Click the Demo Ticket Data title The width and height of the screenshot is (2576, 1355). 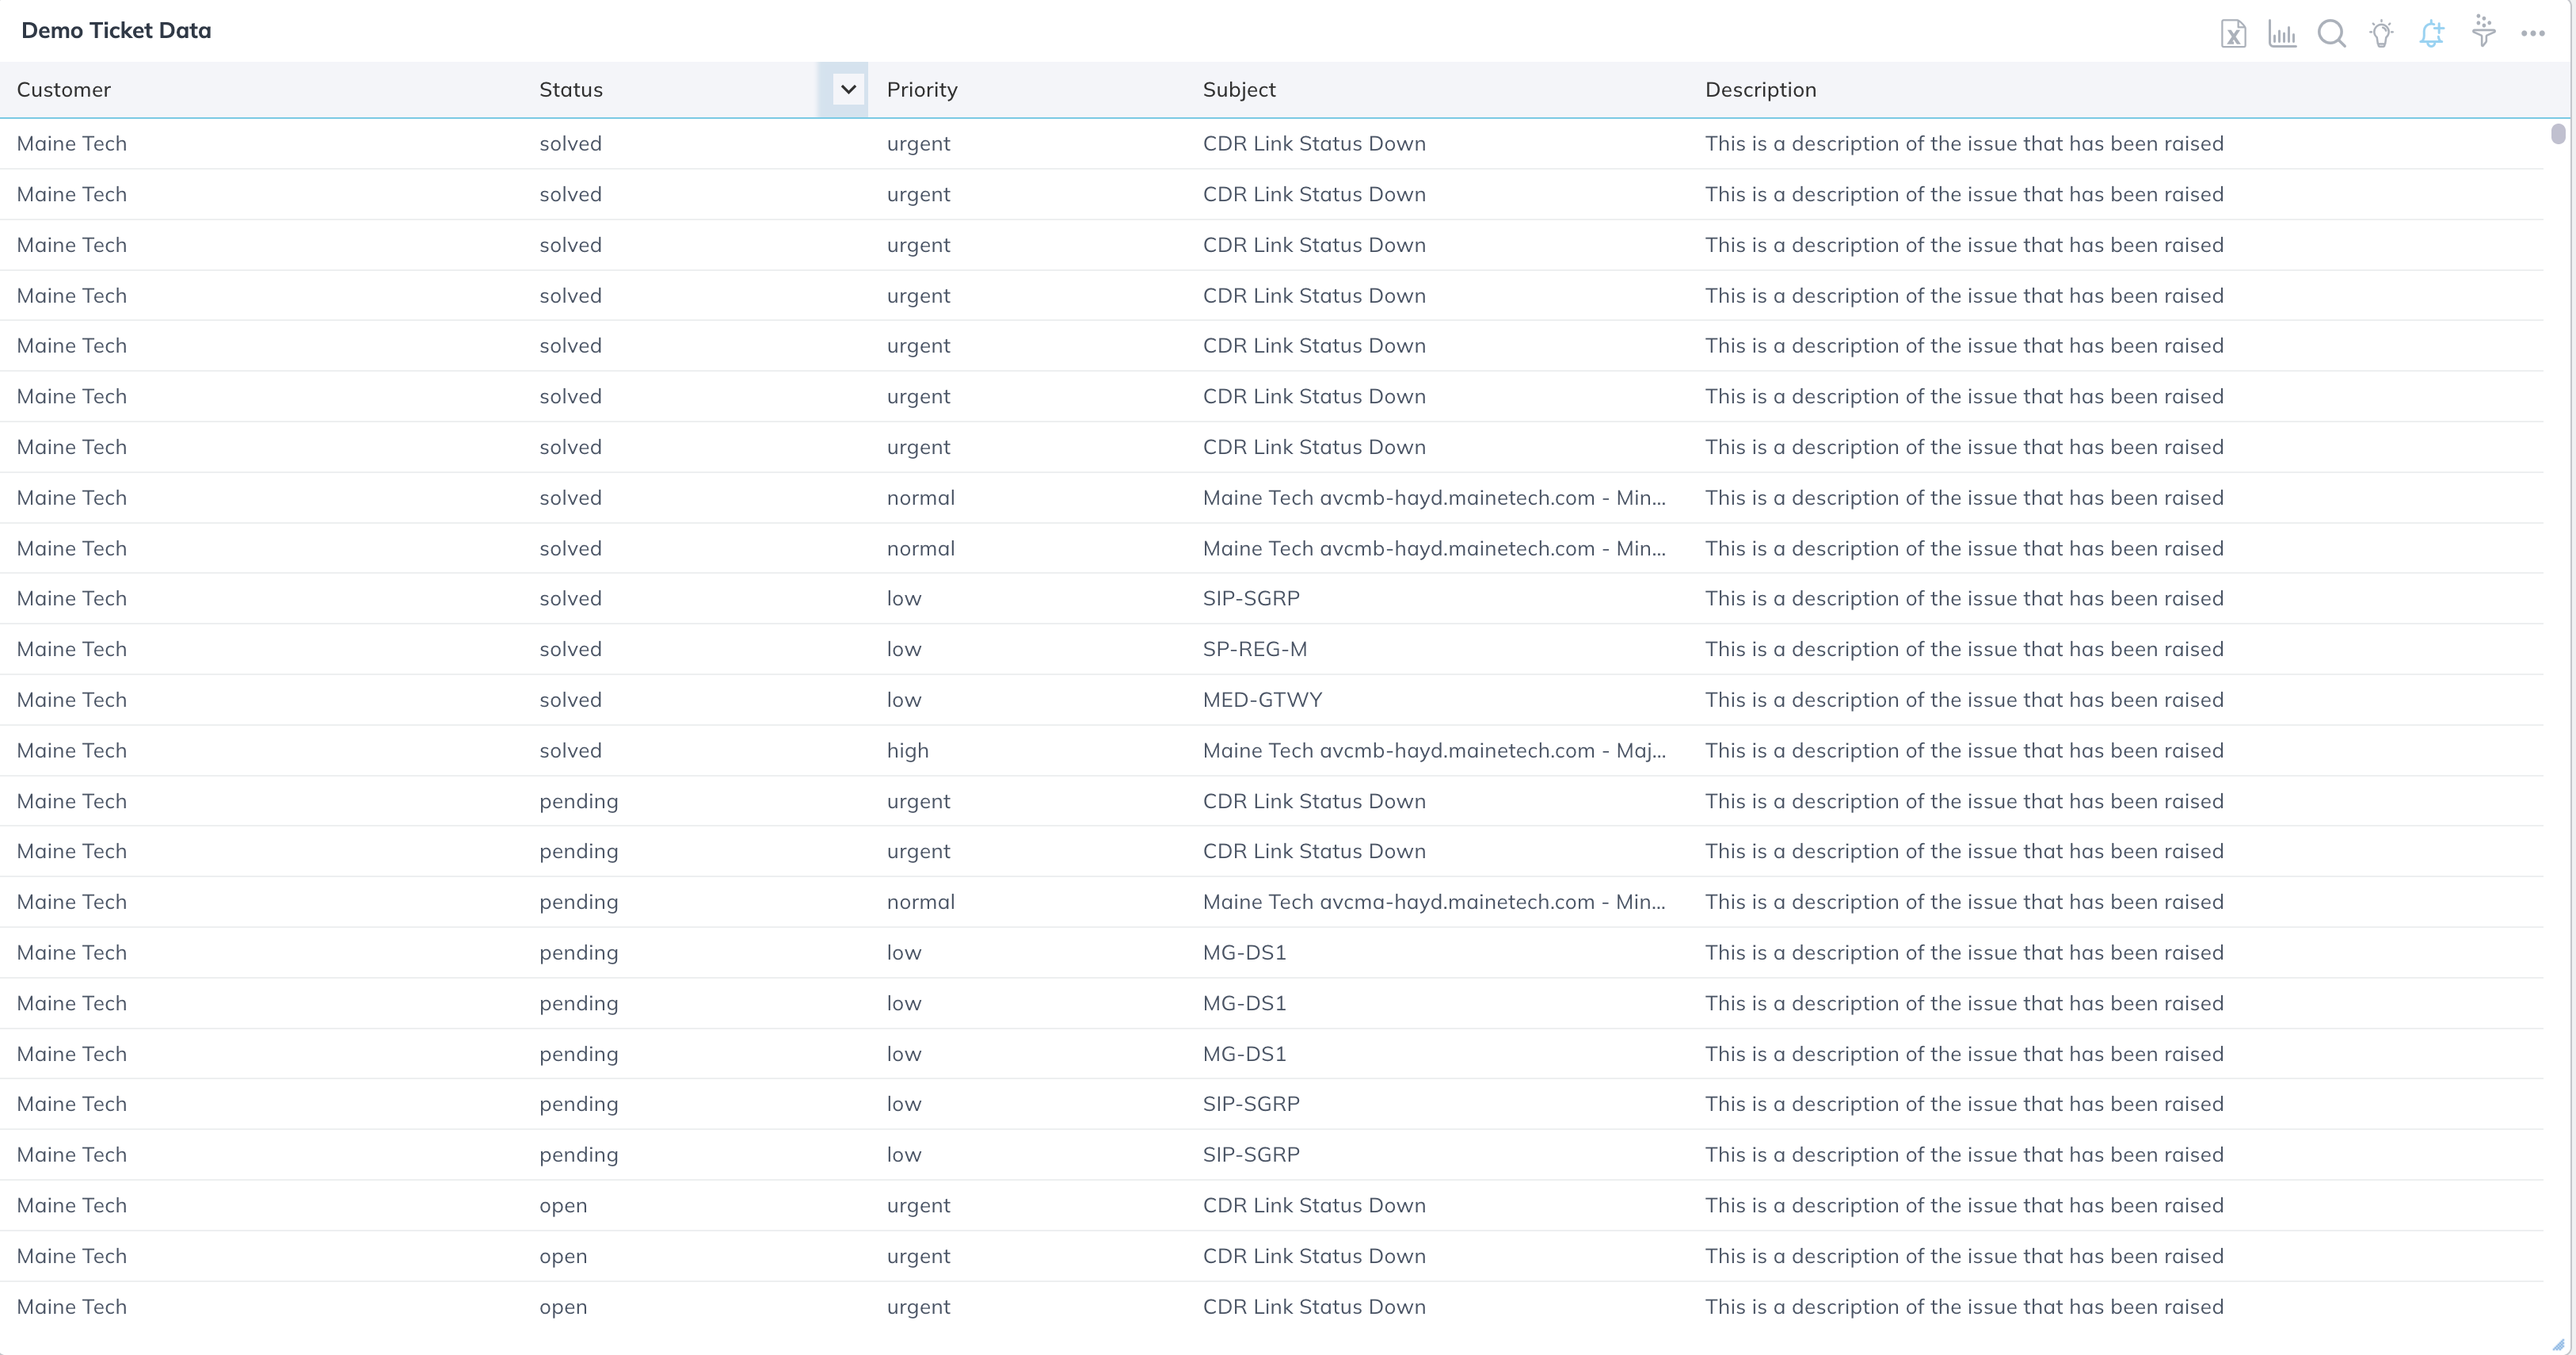116,30
